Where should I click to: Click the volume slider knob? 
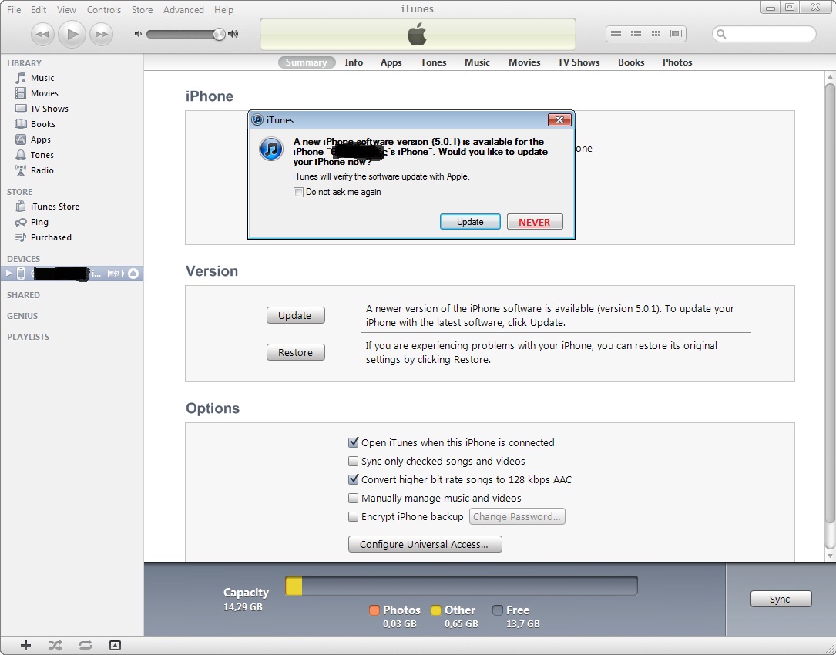tap(219, 34)
